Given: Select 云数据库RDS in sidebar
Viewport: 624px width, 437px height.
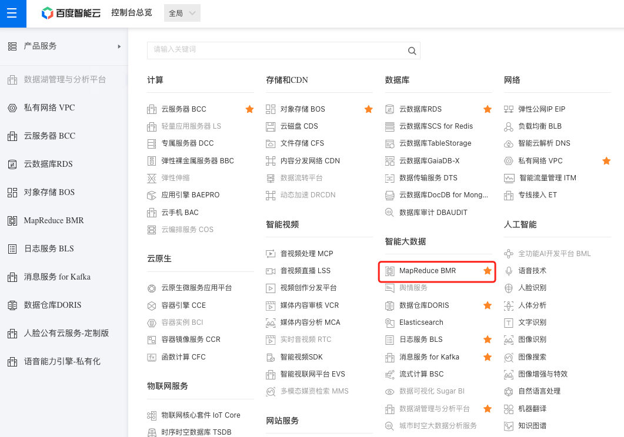Looking at the screenshot, I should pyautogui.click(x=48, y=164).
